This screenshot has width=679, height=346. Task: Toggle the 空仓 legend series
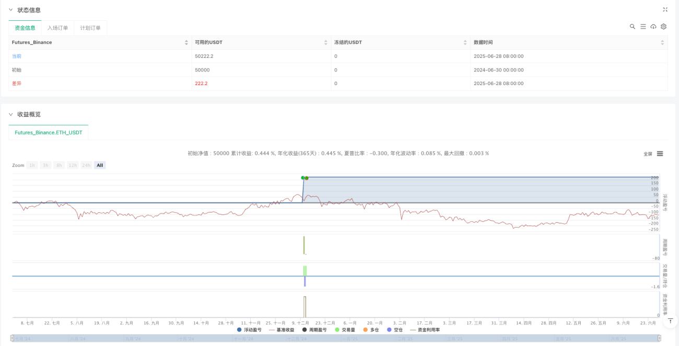point(395,330)
